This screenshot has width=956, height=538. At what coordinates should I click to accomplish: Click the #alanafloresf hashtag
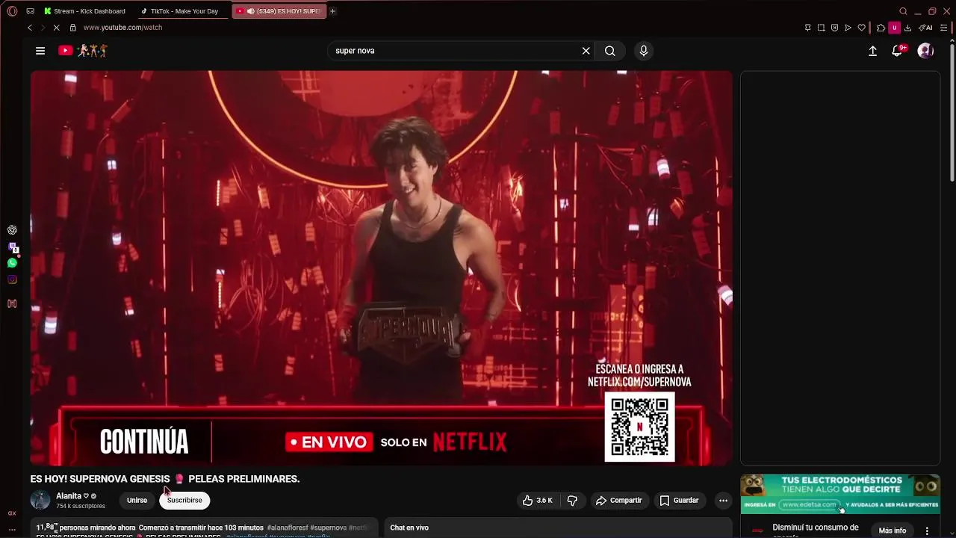click(x=288, y=528)
